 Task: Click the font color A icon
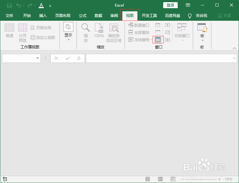tap(41, 5)
